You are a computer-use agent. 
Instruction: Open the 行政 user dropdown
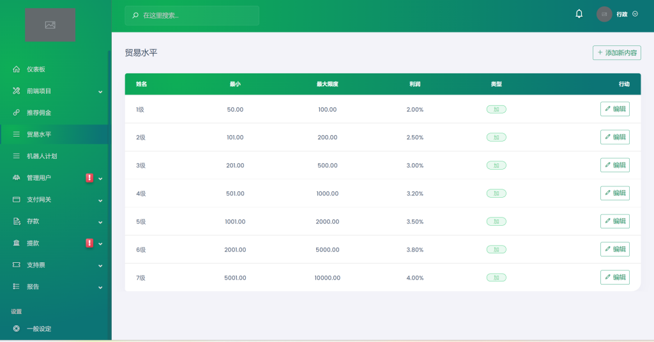coord(627,14)
